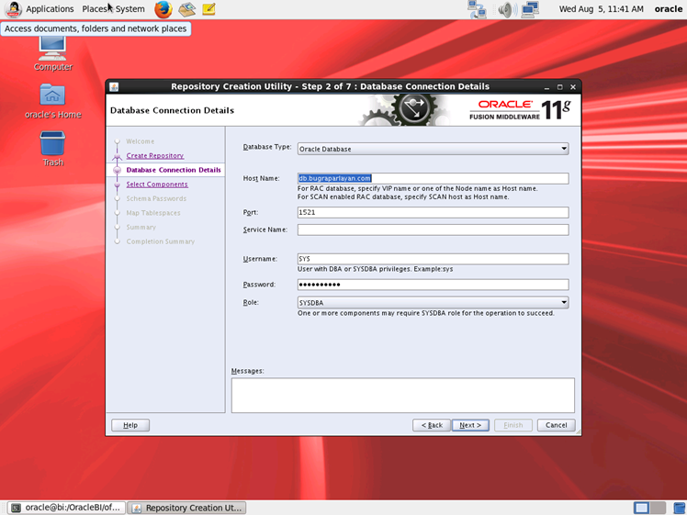The height and width of the screenshot is (515, 687).
Task: Click the Cancel button
Action: pyautogui.click(x=556, y=425)
